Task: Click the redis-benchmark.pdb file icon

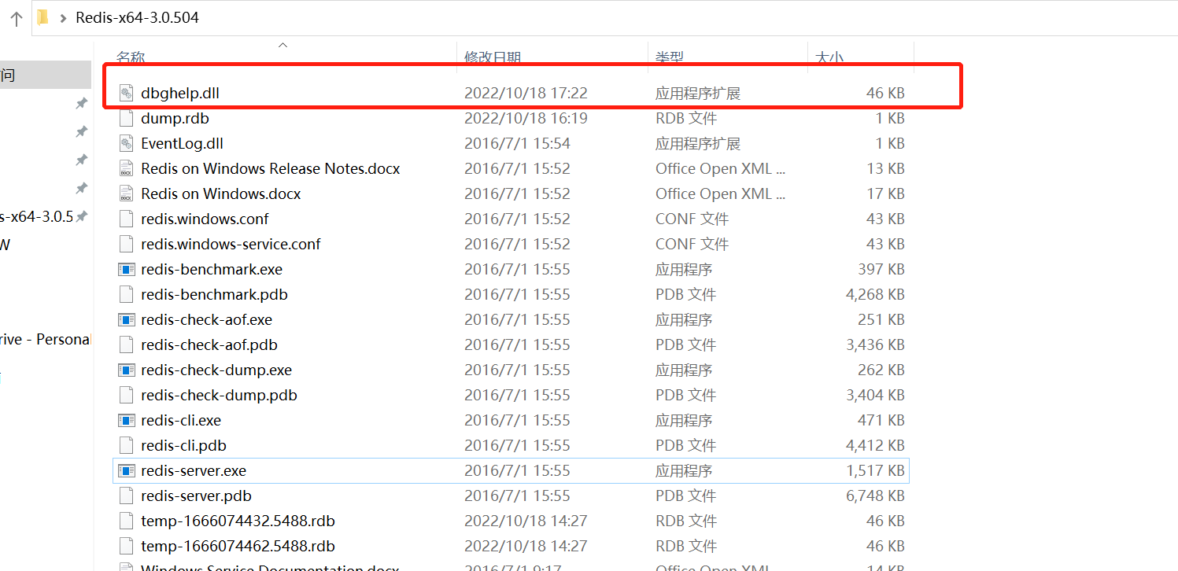Action: click(126, 294)
